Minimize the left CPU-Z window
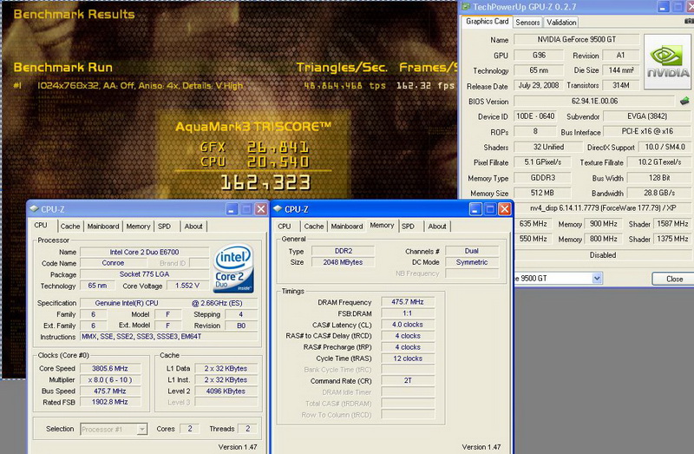This screenshot has width=694, height=454. click(232, 209)
